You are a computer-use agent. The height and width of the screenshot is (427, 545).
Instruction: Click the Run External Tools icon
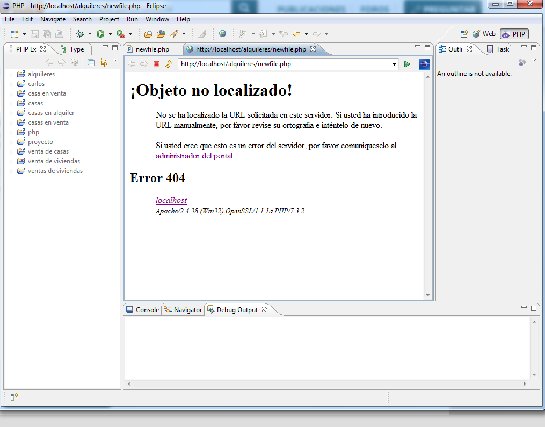pyautogui.click(x=121, y=34)
